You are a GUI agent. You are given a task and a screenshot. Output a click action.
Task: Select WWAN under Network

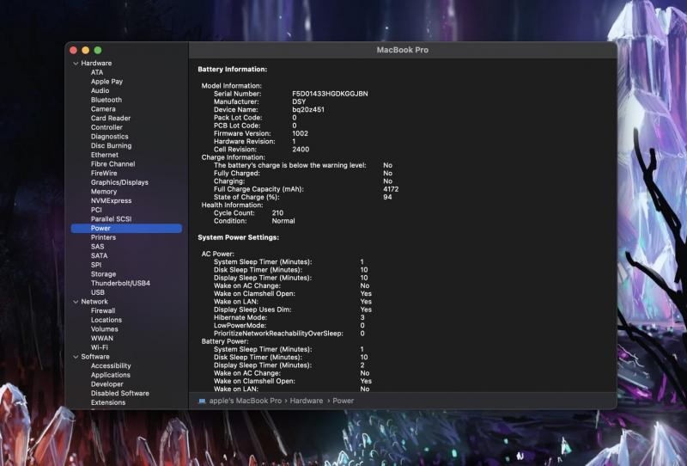tap(101, 339)
